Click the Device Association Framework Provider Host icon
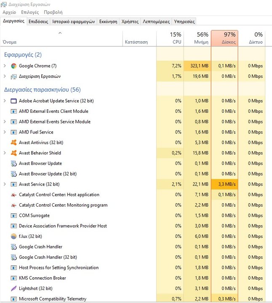This screenshot has width=272, height=303. [x=13, y=226]
